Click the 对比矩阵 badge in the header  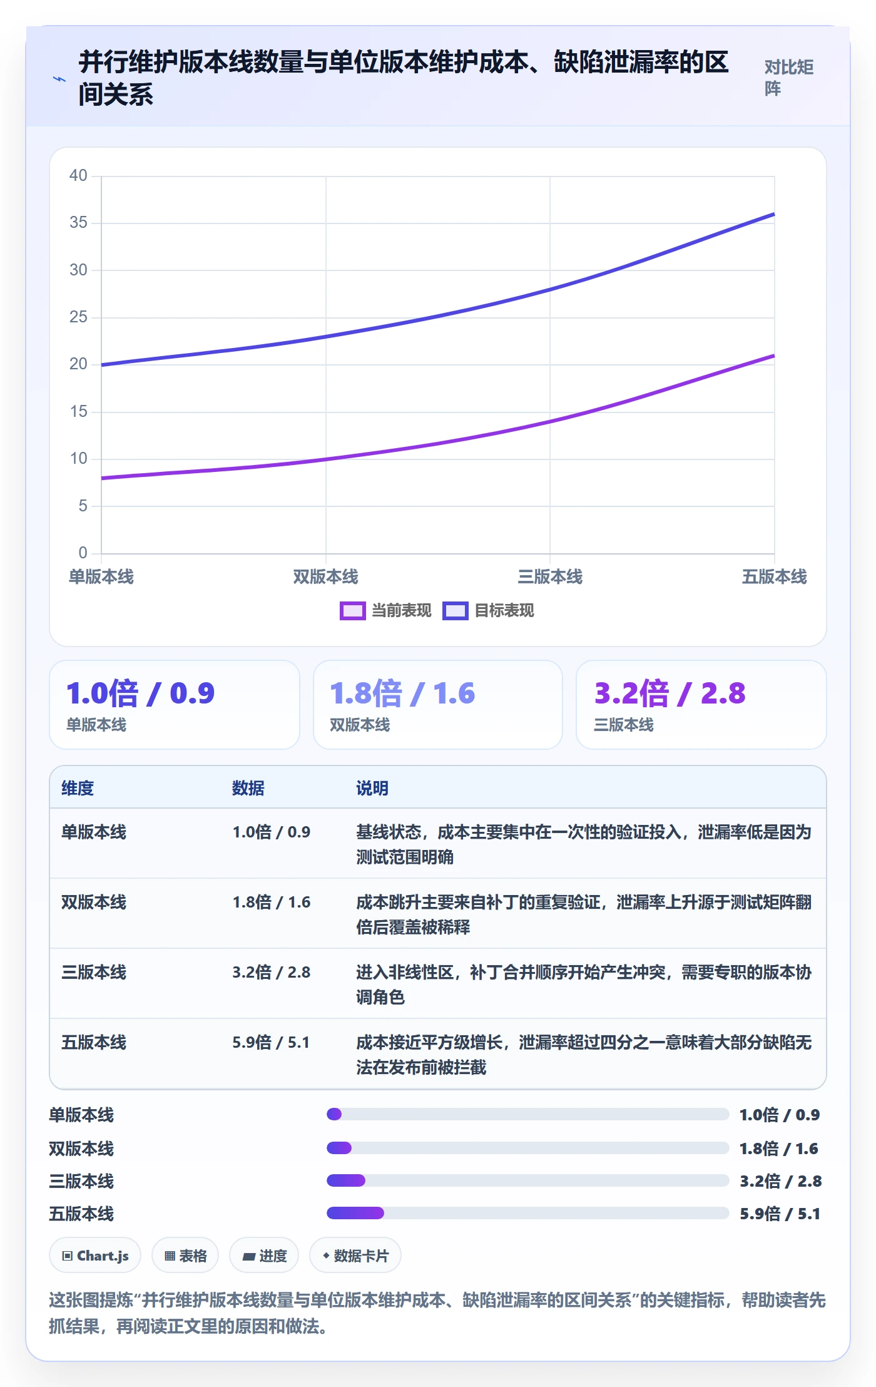(x=788, y=78)
